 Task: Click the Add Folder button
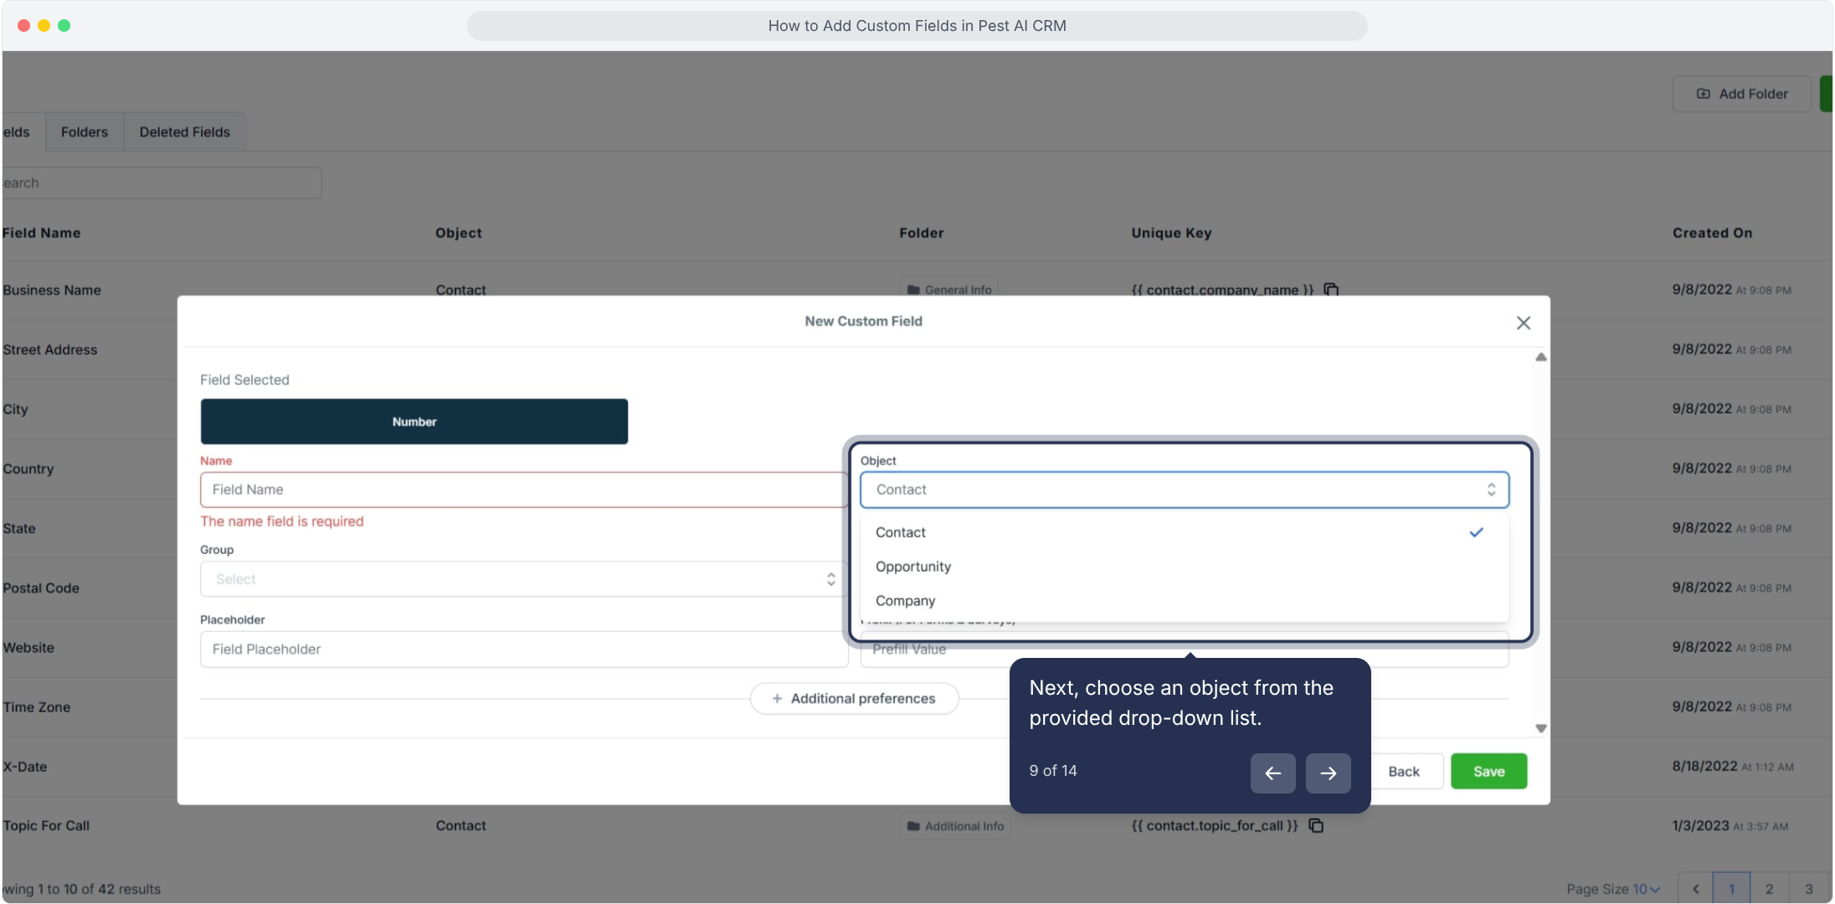point(1741,94)
